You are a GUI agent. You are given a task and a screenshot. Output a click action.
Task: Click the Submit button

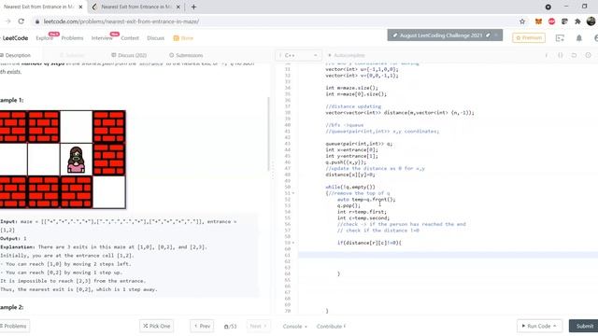tap(584, 326)
